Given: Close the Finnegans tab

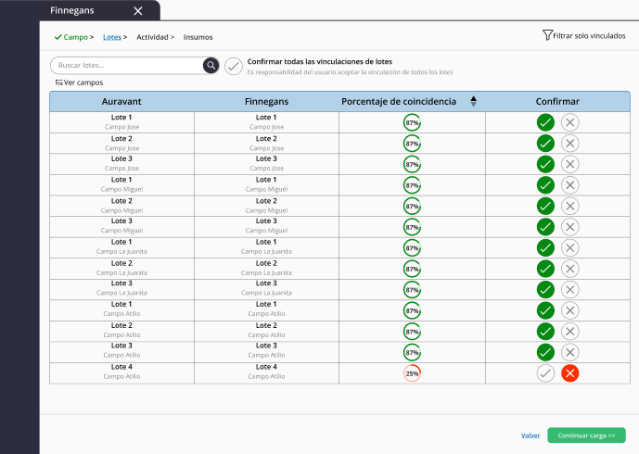Looking at the screenshot, I should [x=138, y=11].
